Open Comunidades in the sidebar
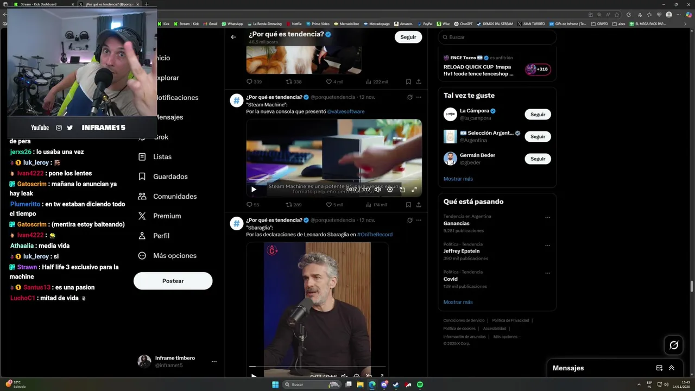This screenshot has height=391, width=695. click(167, 196)
